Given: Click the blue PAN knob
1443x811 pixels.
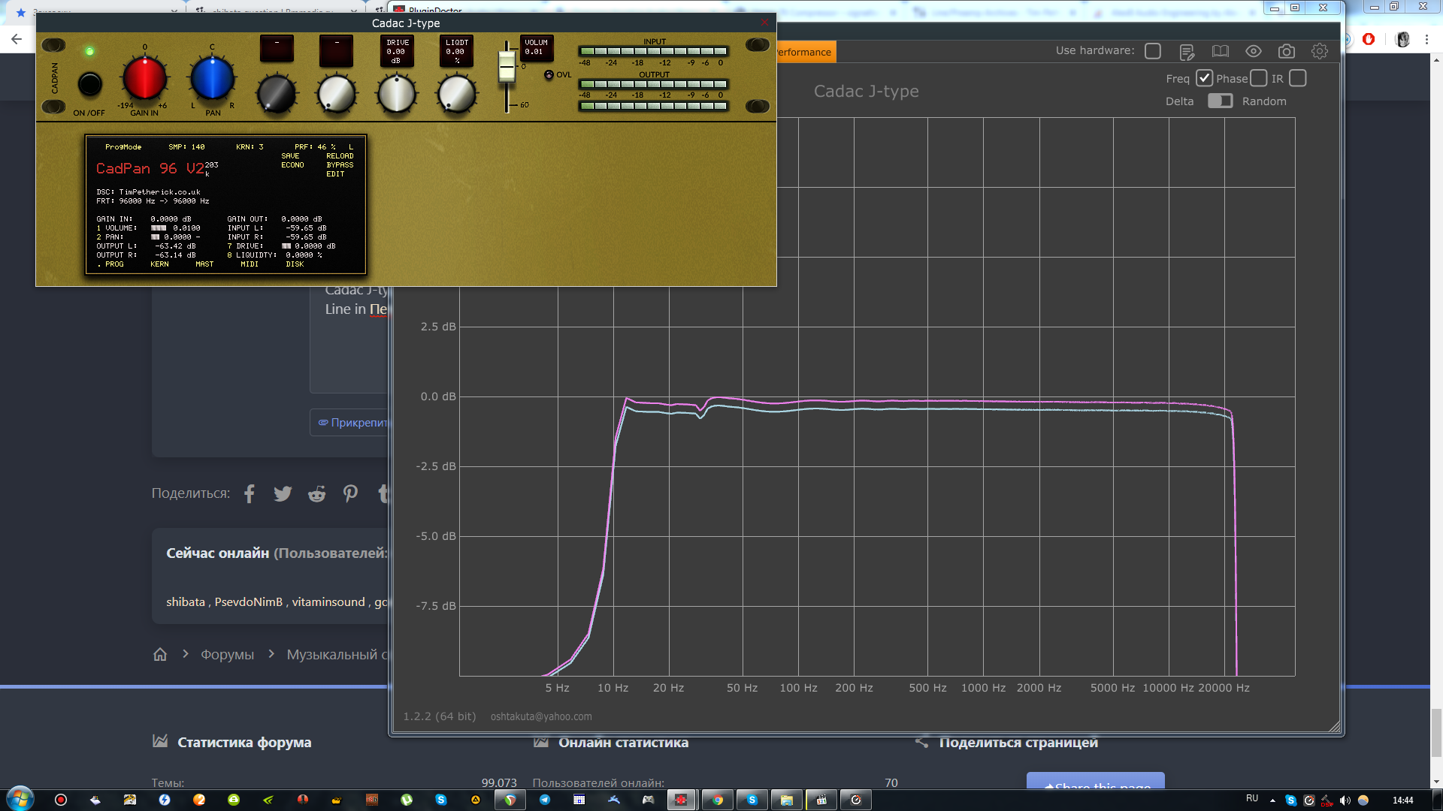Looking at the screenshot, I should tap(212, 78).
